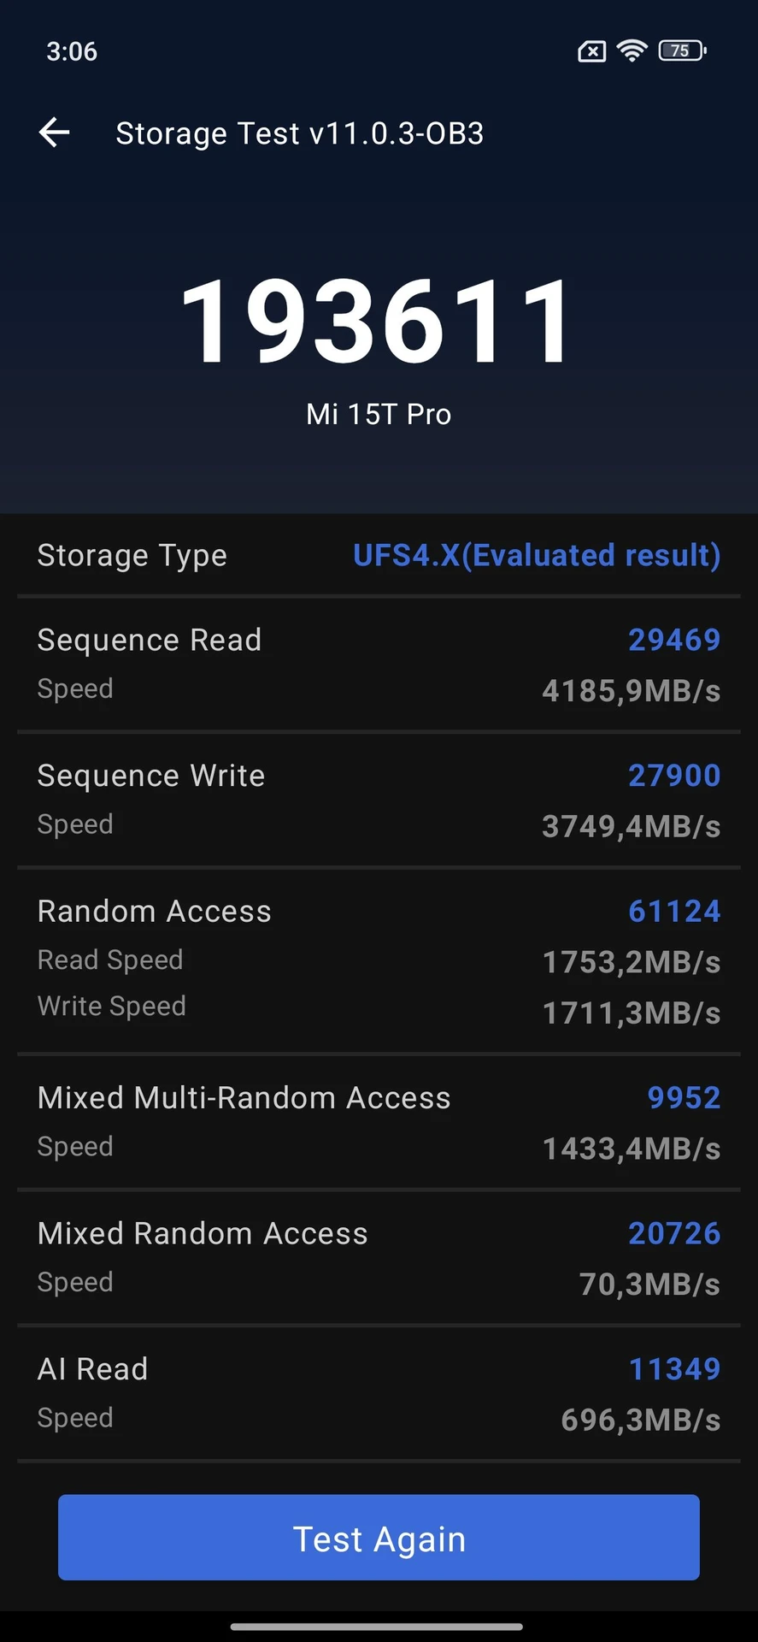The width and height of the screenshot is (758, 1642).
Task: Tap the Sequence Read score 29469
Action: click(674, 640)
